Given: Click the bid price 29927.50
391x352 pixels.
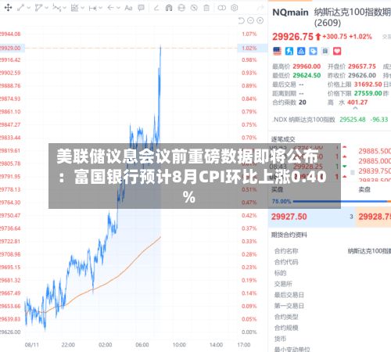Looking at the screenshot, I should pyautogui.click(x=289, y=217).
